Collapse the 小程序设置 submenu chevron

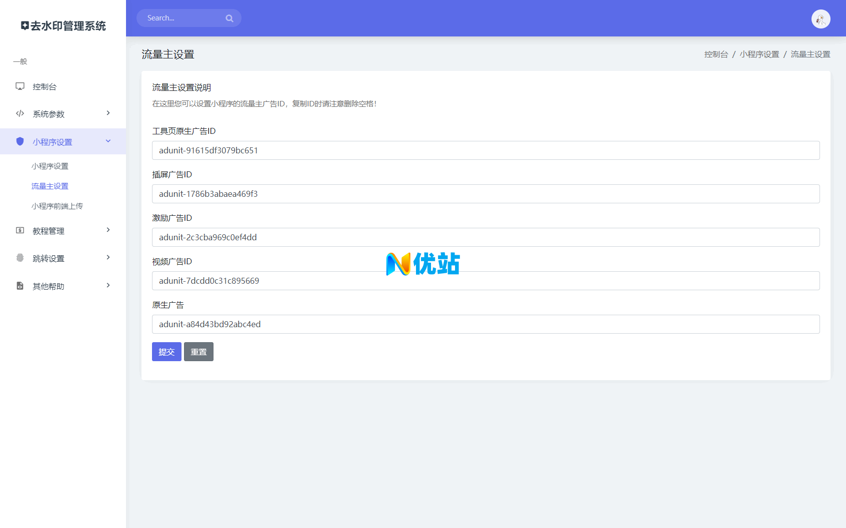pyautogui.click(x=108, y=141)
